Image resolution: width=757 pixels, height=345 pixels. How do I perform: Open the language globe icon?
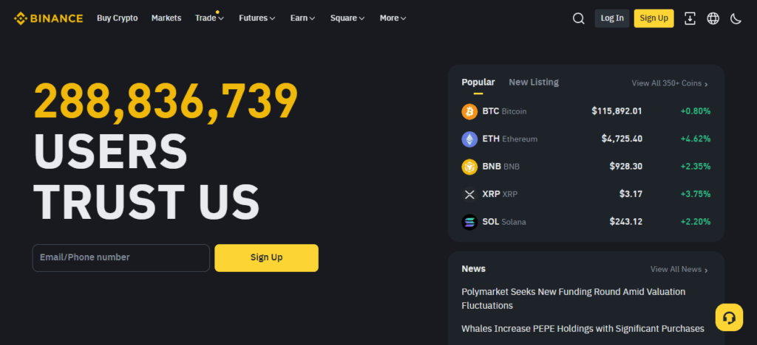713,18
